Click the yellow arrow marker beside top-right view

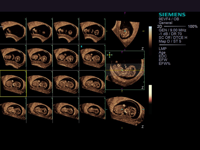click(x=143, y=31)
